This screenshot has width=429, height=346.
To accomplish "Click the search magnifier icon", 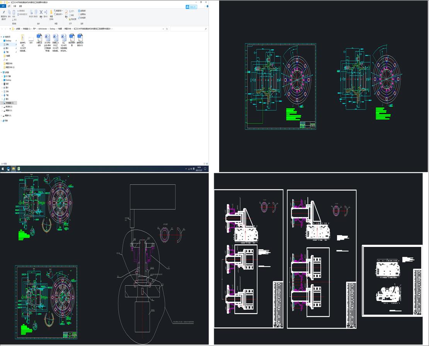I will pos(206,29).
